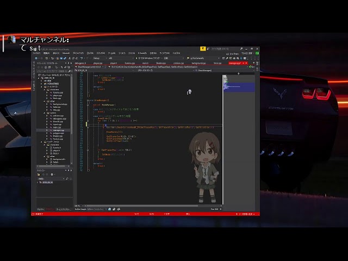Click the Class View settings gear icon

pos(52,175)
